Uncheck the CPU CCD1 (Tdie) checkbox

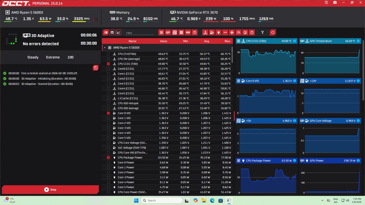[108, 64]
